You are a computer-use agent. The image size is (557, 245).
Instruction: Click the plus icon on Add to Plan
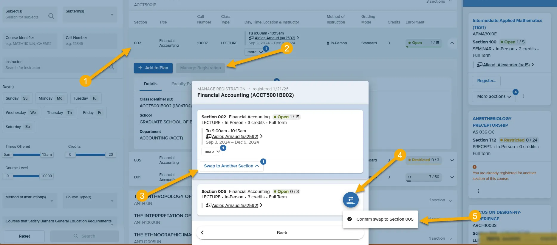(x=140, y=68)
